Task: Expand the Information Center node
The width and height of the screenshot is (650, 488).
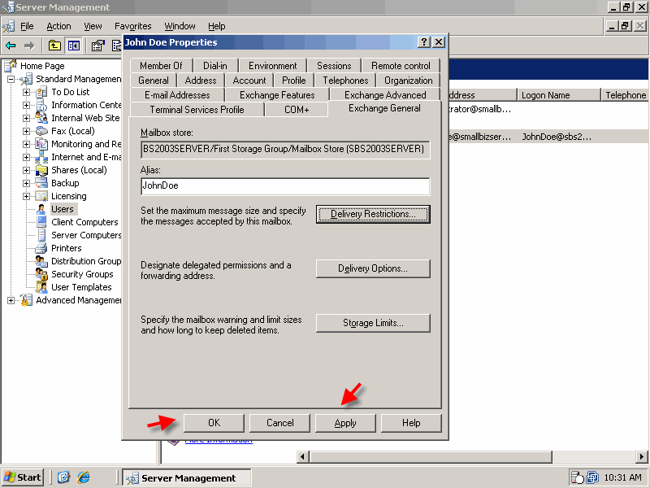Action: (x=27, y=105)
